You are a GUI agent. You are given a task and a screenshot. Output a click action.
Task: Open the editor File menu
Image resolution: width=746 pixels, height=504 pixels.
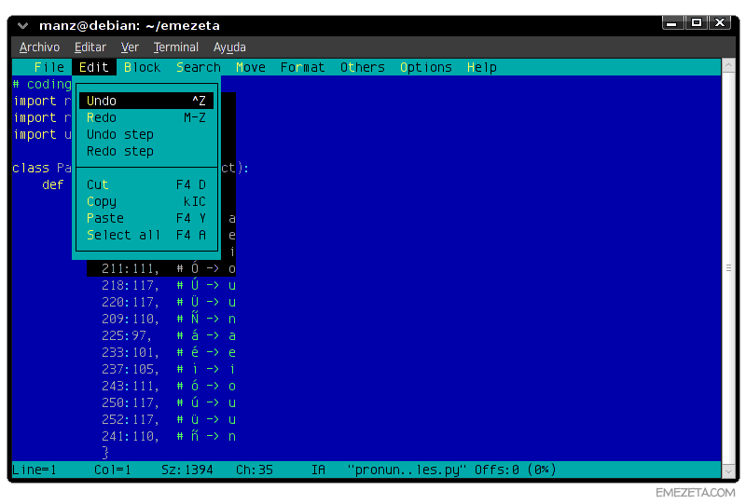[49, 67]
